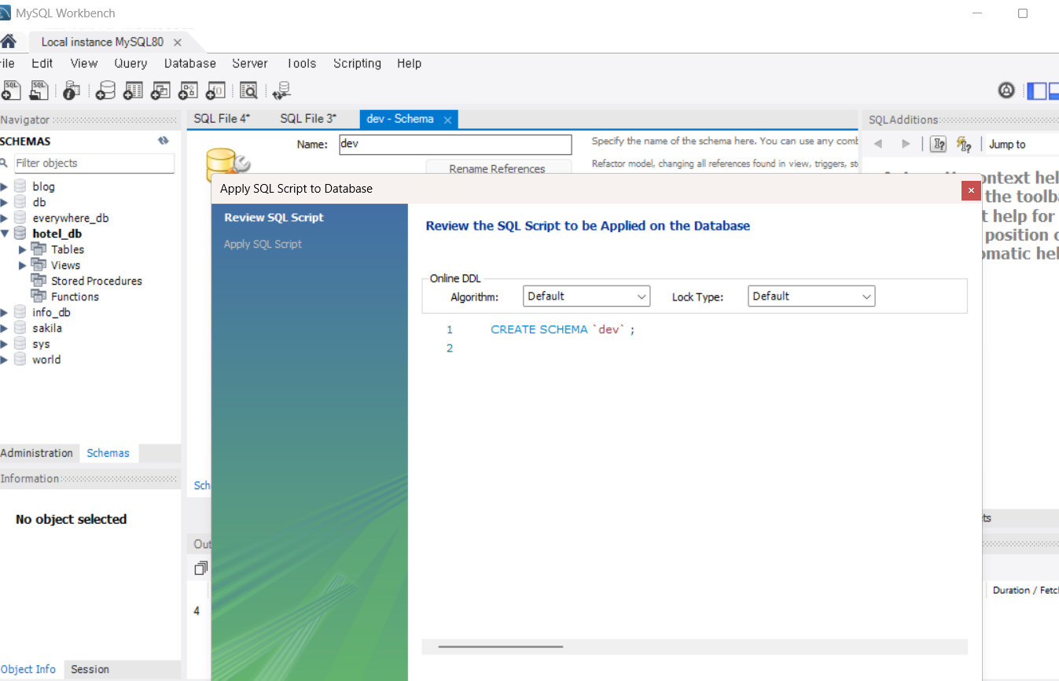
Task: Switch to the Schemas tab
Action: (x=108, y=453)
